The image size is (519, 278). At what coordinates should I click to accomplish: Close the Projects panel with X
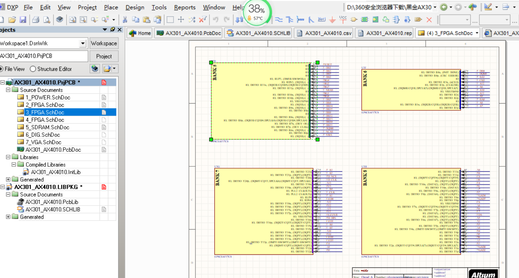(x=120, y=30)
